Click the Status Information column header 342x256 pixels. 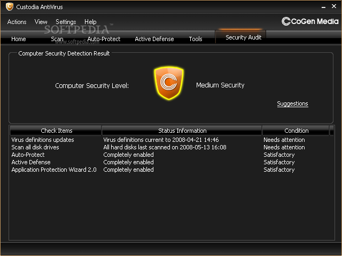[x=182, y=131]
